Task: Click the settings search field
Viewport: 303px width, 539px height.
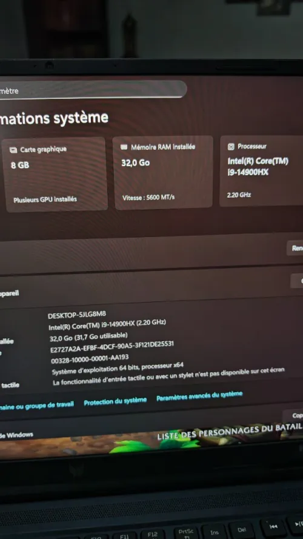Action: [93, 89]
